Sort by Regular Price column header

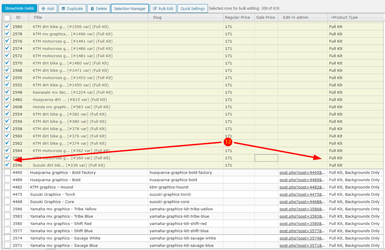[237, 18]
